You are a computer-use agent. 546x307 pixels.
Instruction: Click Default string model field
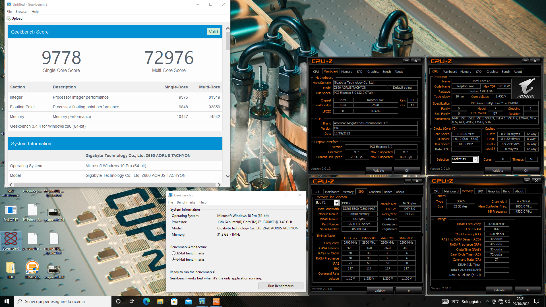[402, 88]
